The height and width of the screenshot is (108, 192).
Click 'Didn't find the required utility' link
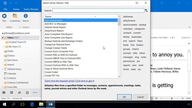click(x=69, y=81)
